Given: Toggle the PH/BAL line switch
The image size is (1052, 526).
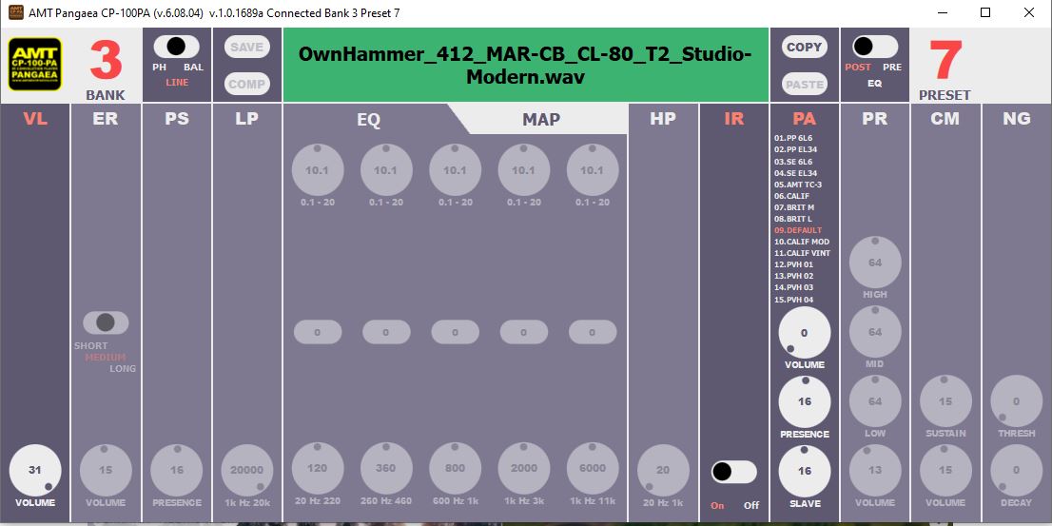Looking at the screenshot, I should [x=177, y=47].
